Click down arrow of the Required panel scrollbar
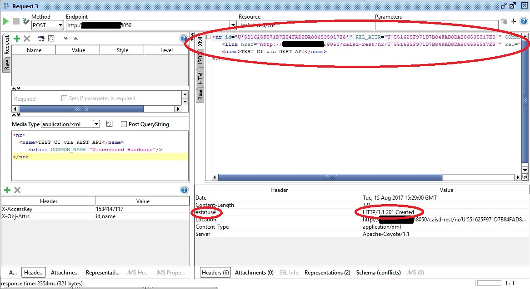 (x=185, y=102)
